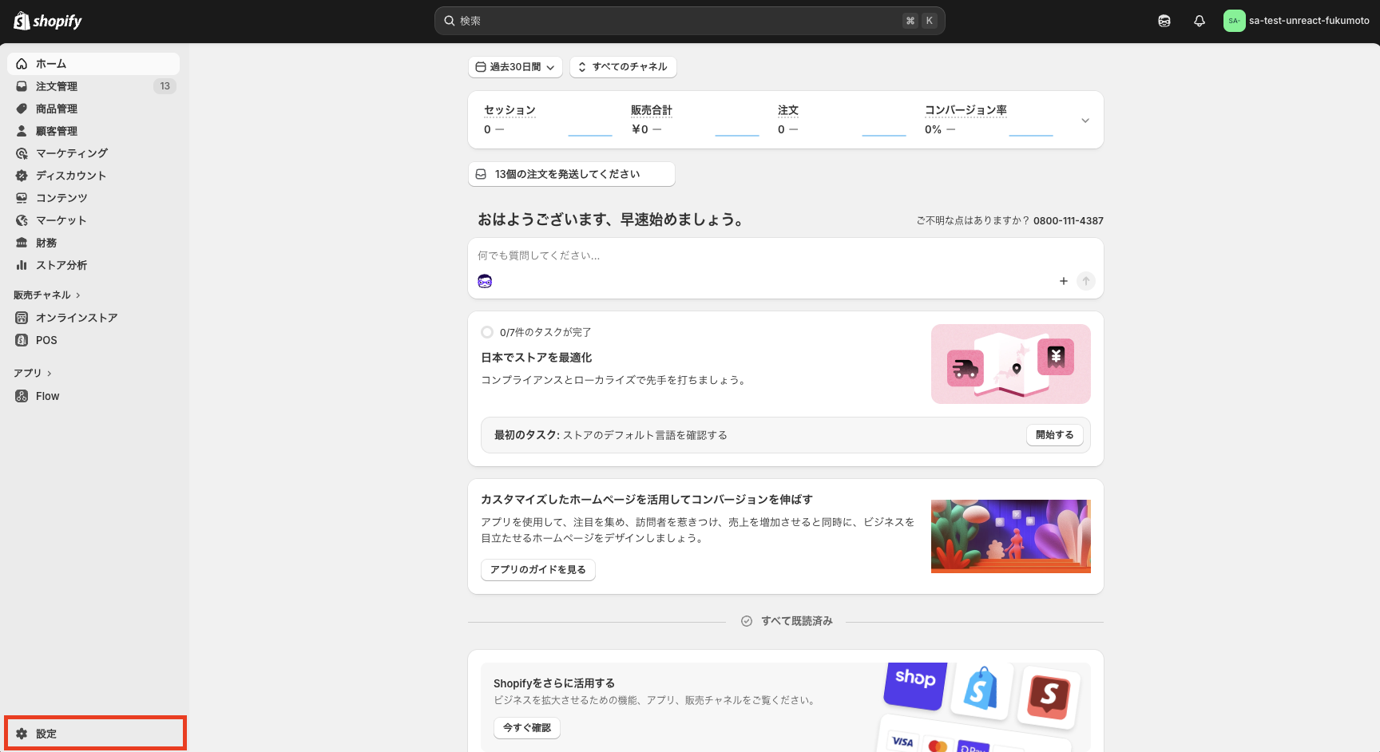Open 注文管理 in the sidebar

tap(93, 86)
